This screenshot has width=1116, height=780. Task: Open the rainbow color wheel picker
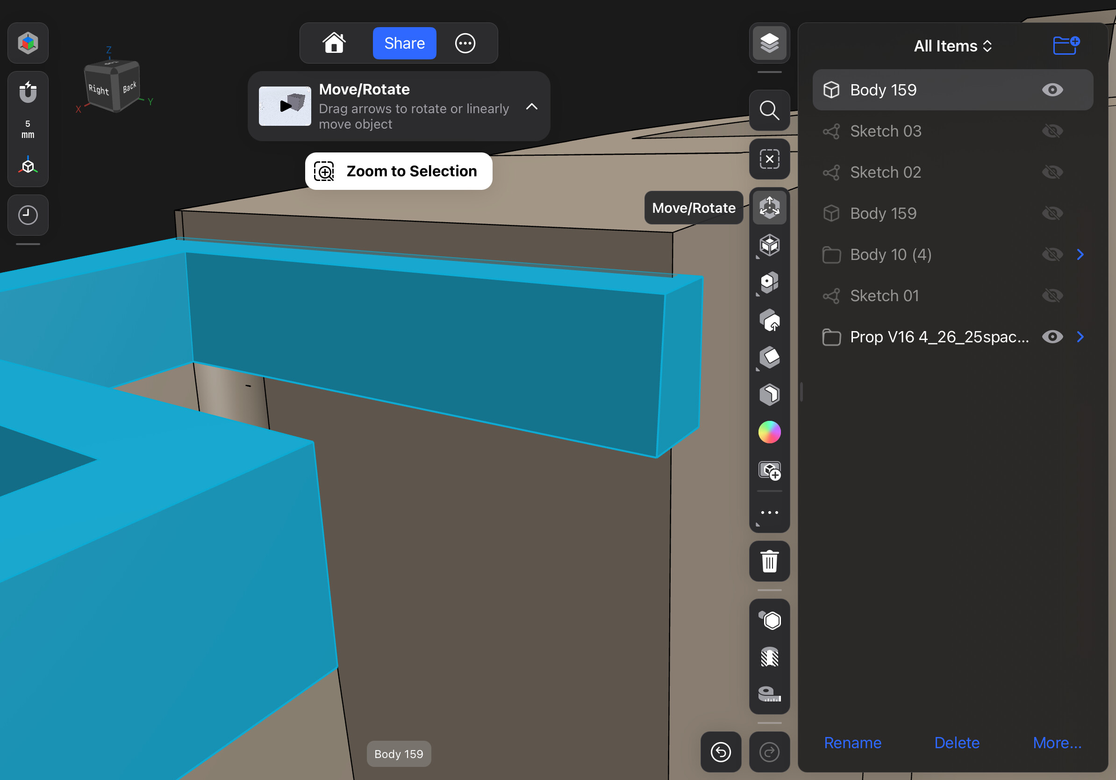[769, 432]
